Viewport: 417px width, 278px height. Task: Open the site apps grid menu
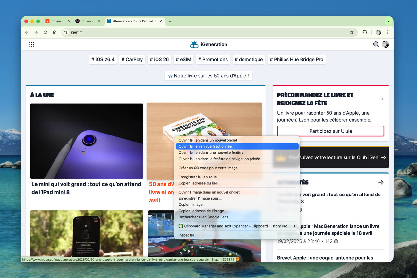tap(31, 45)
